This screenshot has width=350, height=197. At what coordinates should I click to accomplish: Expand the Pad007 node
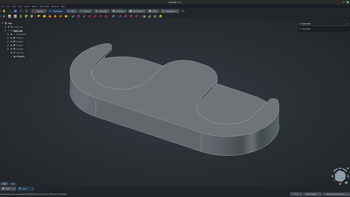8,45
